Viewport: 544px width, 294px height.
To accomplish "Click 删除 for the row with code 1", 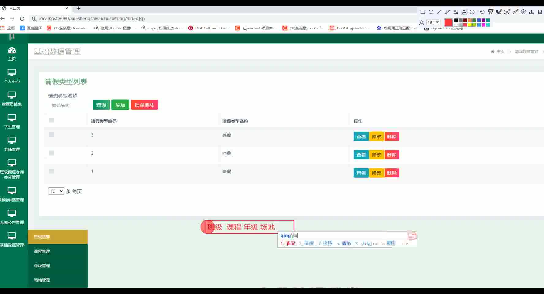I will pyautogui.click(x=392, y=173).
